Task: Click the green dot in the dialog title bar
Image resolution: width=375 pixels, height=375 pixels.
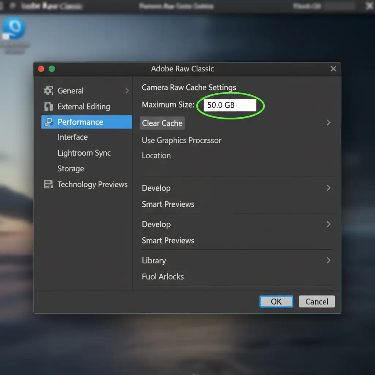Action: 52,69
